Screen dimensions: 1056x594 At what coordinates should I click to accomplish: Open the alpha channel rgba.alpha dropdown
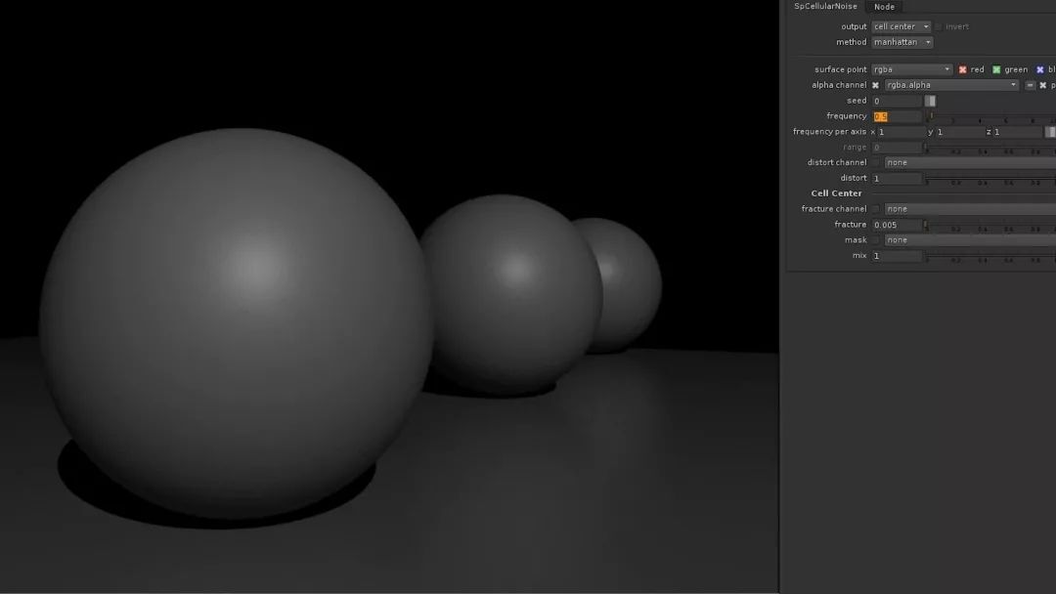click(951, 85)
